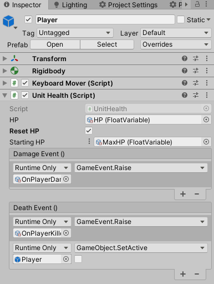Click the prefab Select button

click(x=107, y=44)
